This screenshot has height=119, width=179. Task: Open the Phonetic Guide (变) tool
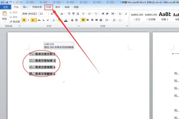point(73,14)
